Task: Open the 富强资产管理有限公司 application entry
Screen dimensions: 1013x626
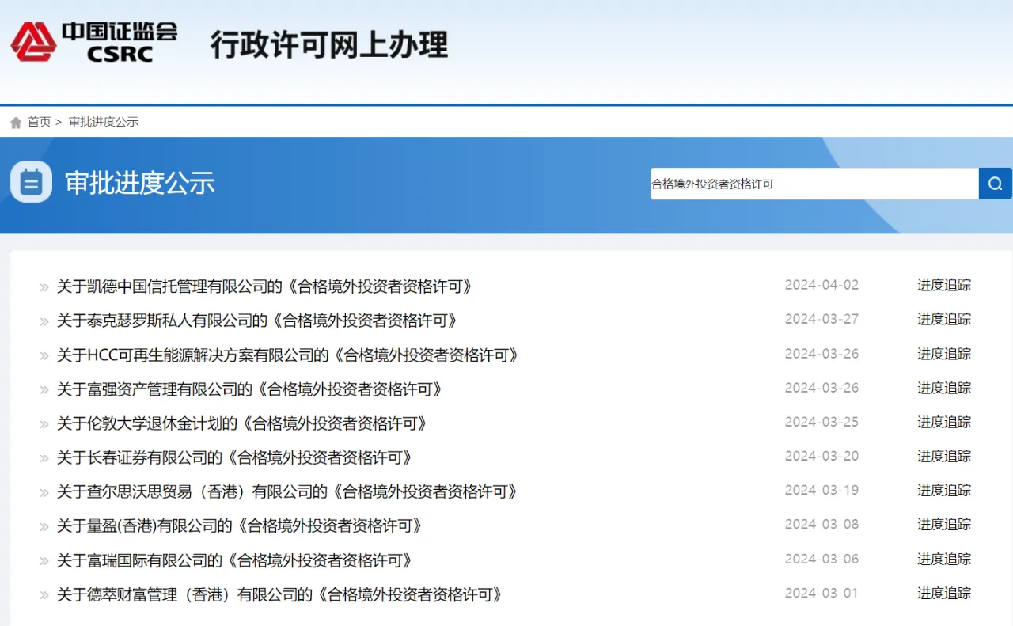Action: [x=249, y=389]
